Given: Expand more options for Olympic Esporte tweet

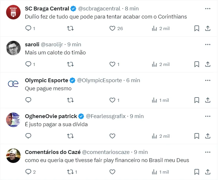Looking at the screenshot, I should pyautogui.click(x=208, y=80).
